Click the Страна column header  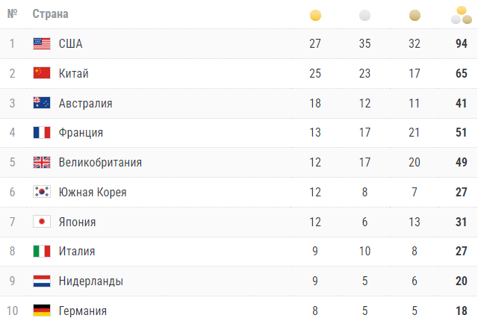[x=51, y=14]
